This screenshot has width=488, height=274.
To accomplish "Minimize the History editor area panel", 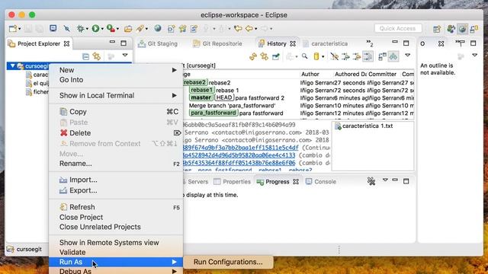I will pyautogui.click(x=395, y=42).
